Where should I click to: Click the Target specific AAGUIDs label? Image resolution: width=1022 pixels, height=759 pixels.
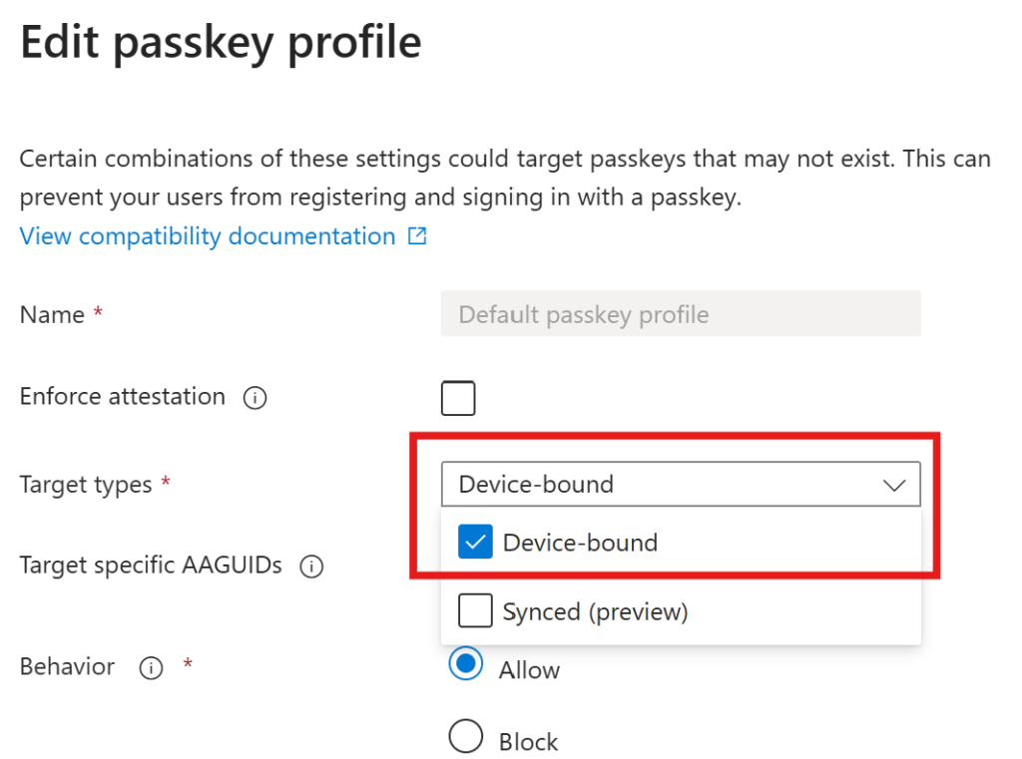click(x=151, y=566)
